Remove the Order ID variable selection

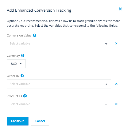click(x=116, y=84)
